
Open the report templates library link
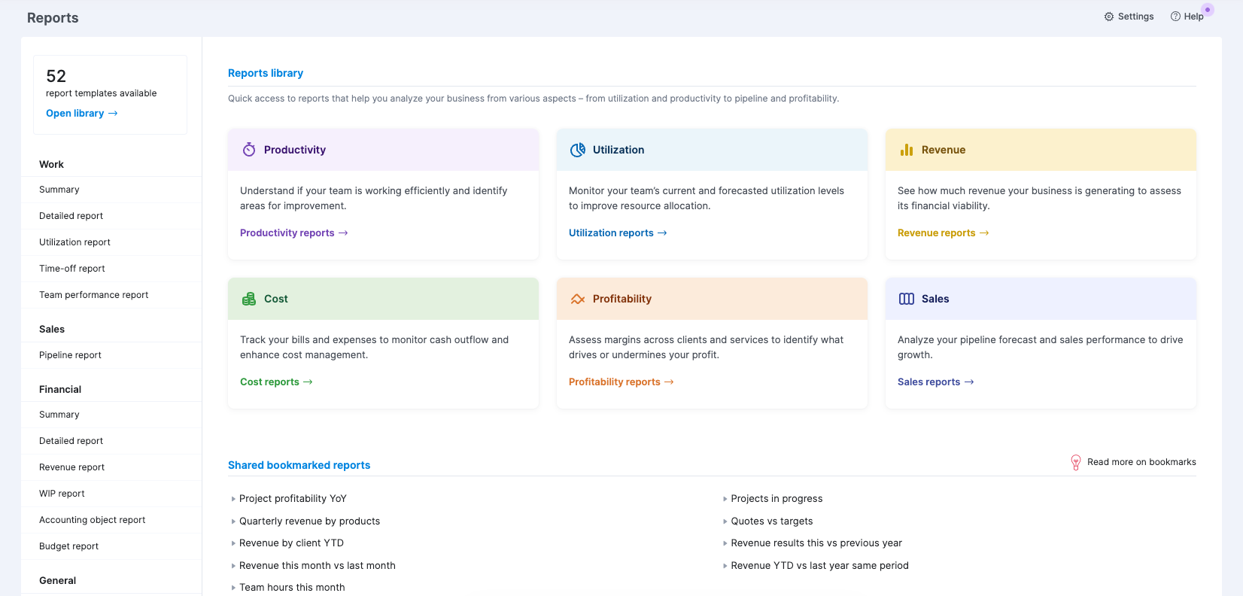[81, 114]
